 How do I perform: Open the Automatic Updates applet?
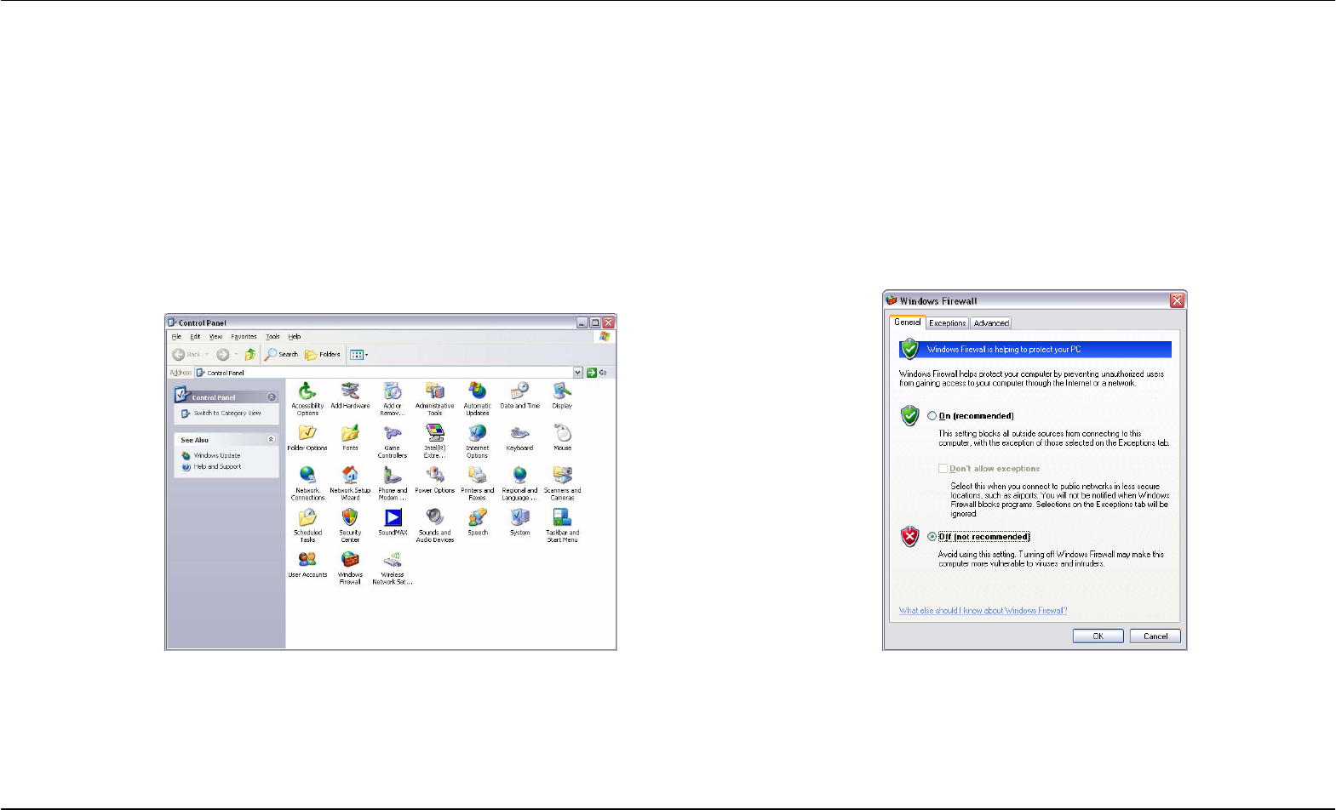[x=478, y=391]
